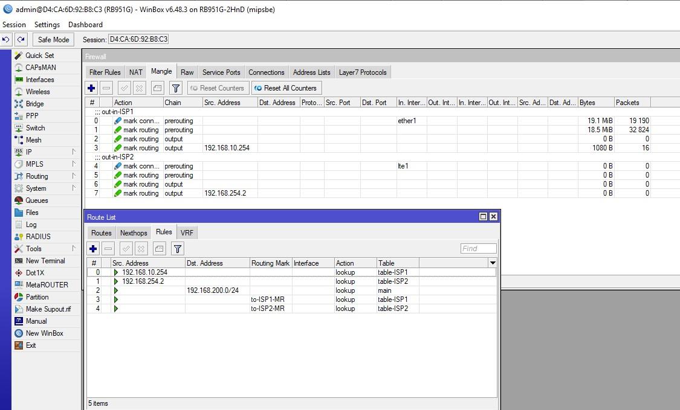Open Firewall filter funnel icon

176,88
